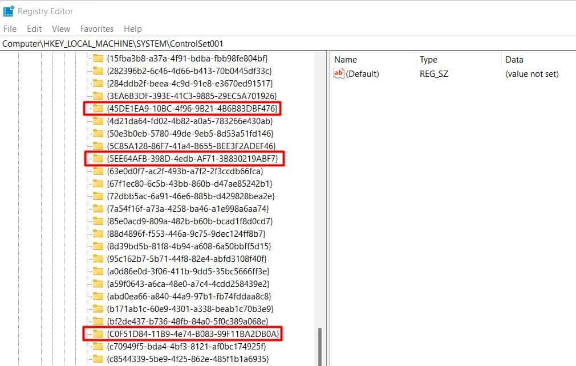Click folder icon of {284ddb2f-beea-4c9d-91e8-e3670ed91517}
576x366 pixels.
tap(98, 83)
